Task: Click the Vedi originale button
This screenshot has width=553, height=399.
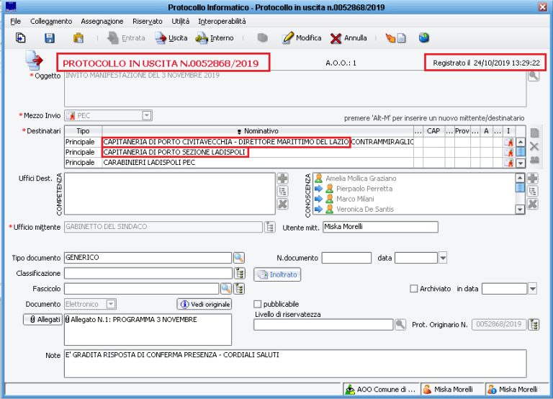Action: tap(204, 304)
